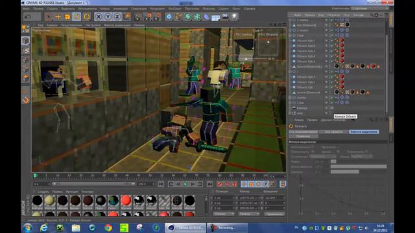Image resolution: width=415 pixels, height=233 pixels.
Task: Click the timeline green playhead marker
Action: tap(35, 175)
